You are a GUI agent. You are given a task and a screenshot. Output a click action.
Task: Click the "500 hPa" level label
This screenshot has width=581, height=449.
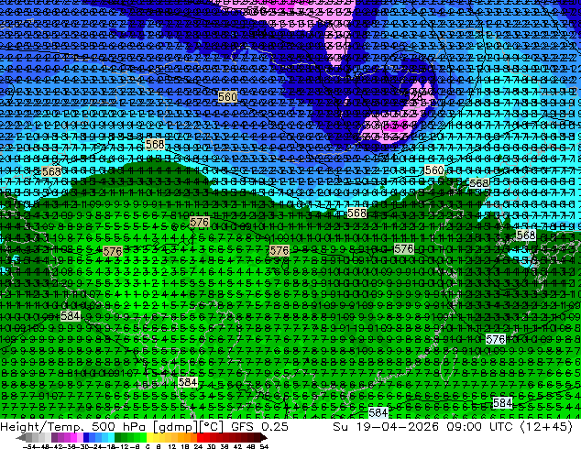120,426
